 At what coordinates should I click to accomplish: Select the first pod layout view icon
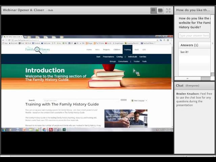154,10
